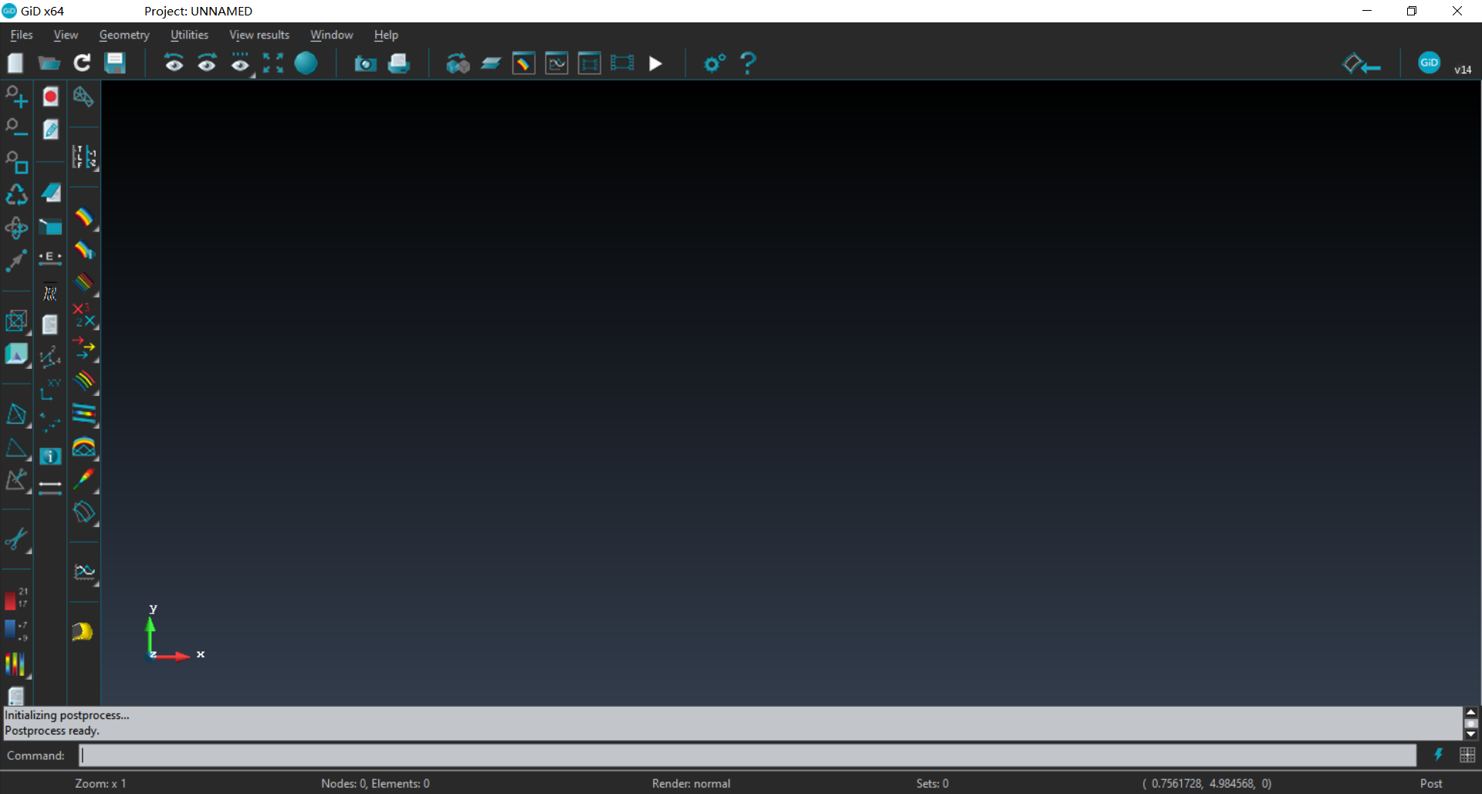Select the zoom rectangle magnifier tool
The height and width of the screenshot is (794, 1482).
17,162
